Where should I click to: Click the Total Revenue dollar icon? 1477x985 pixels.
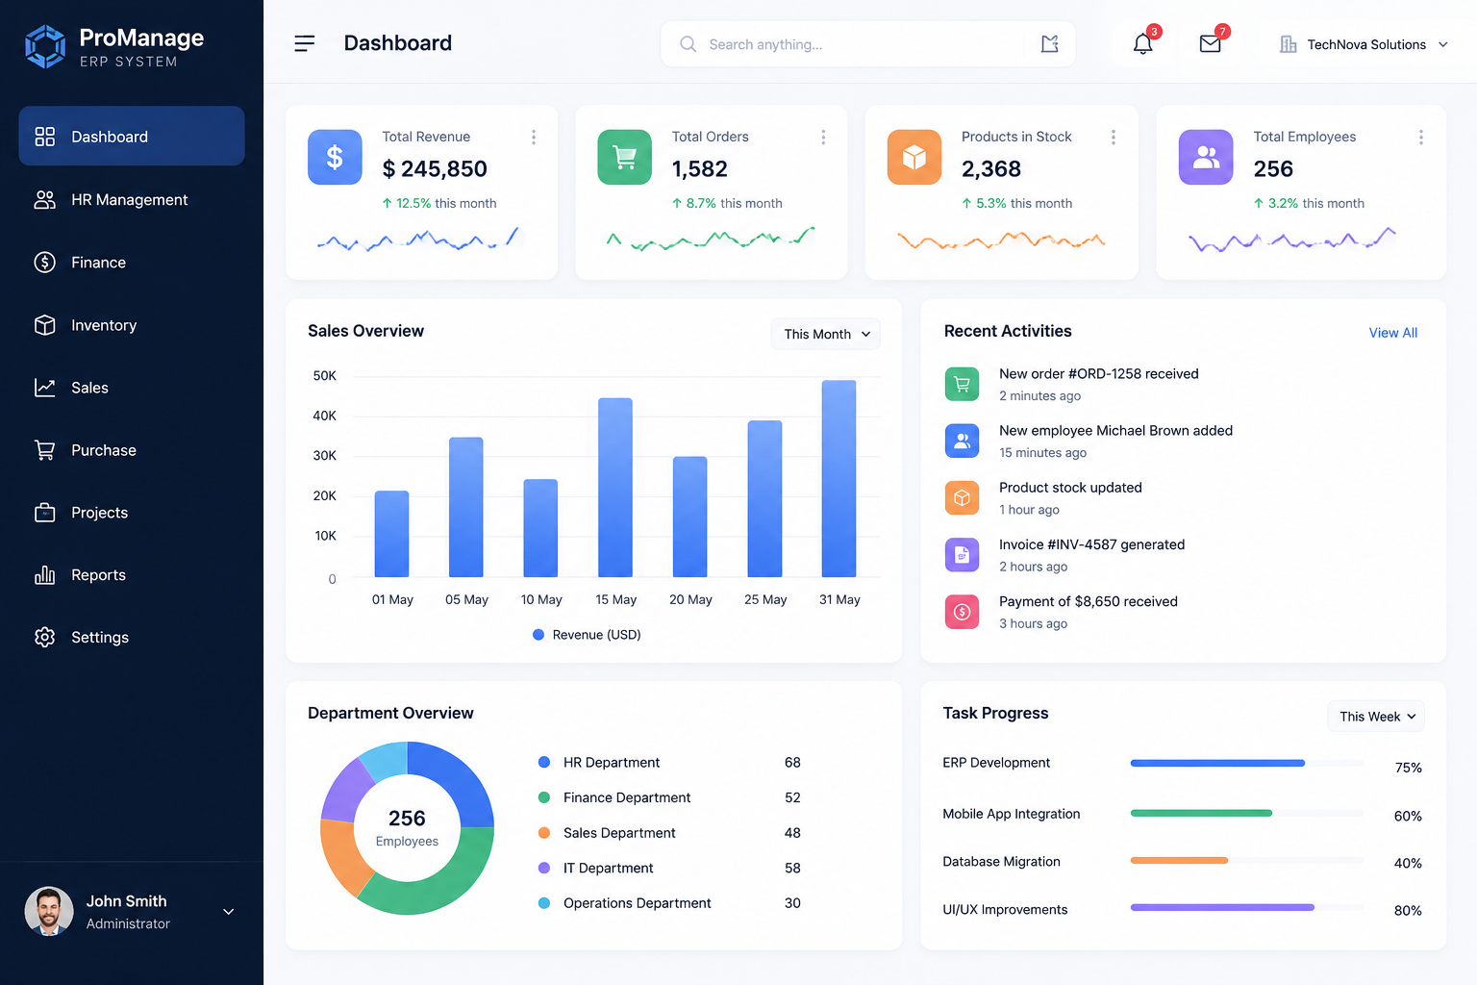(335, 157)
